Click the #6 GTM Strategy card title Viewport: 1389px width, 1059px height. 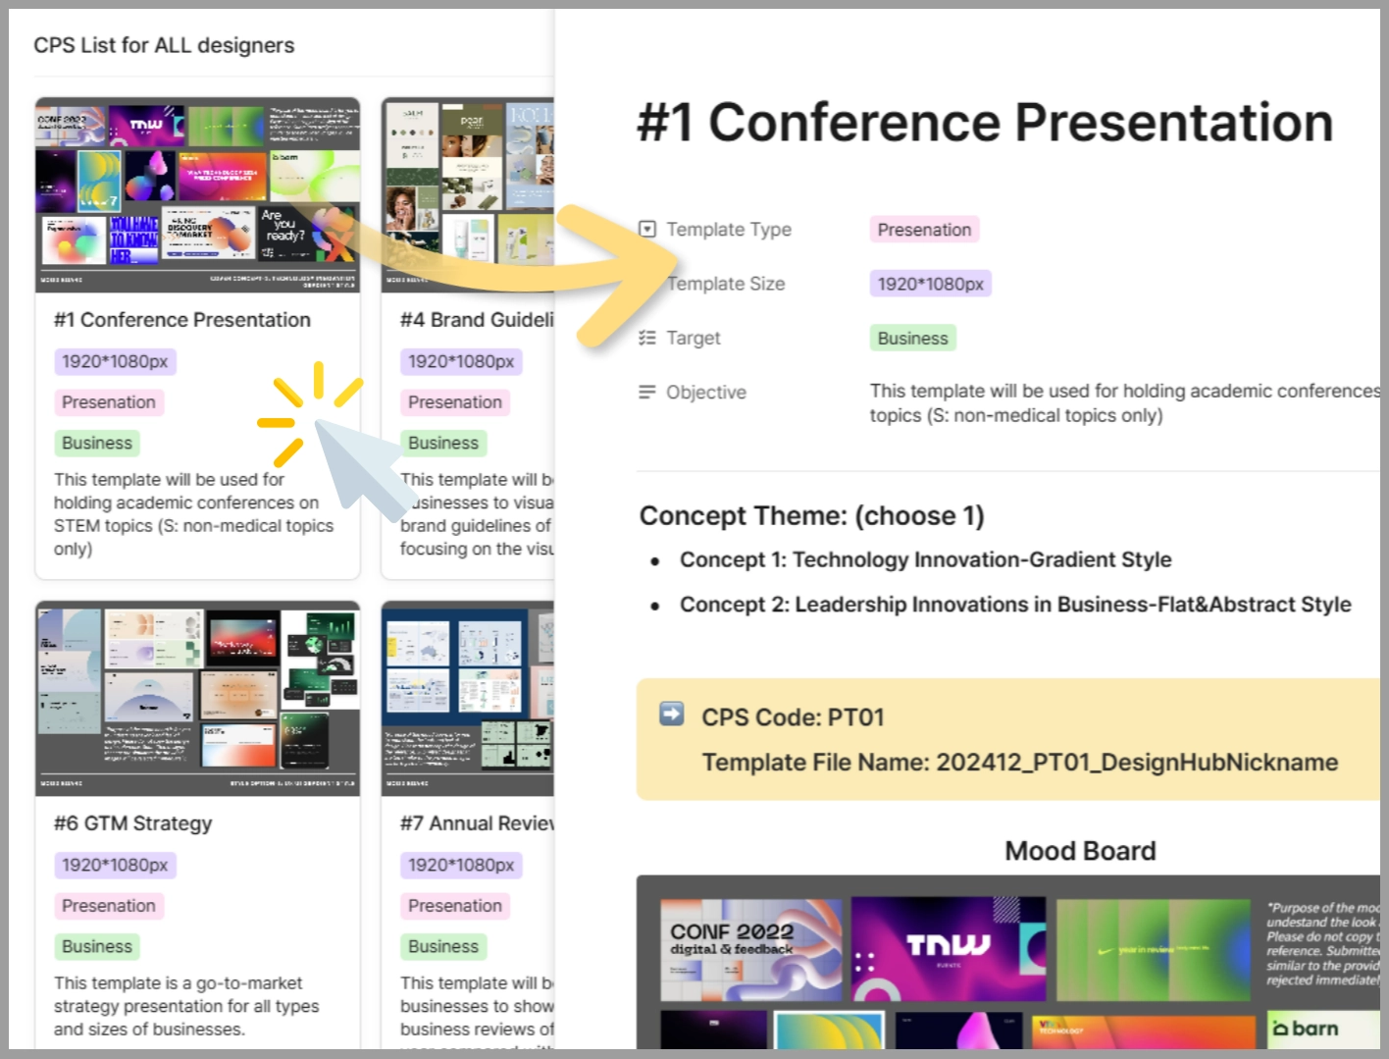[133, 823]
